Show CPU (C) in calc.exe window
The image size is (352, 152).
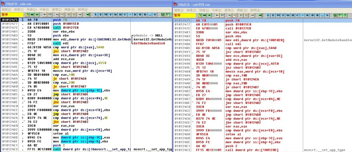click(x=125, y=14)
